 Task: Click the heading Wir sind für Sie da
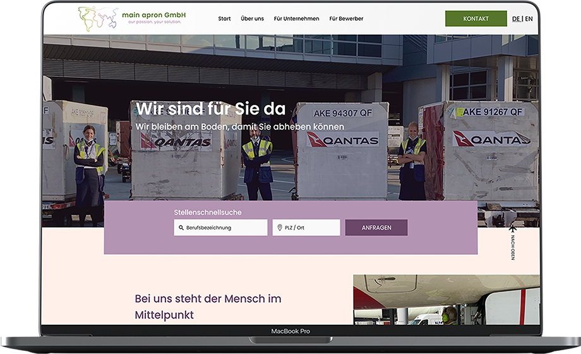click(x=211, y=108)
